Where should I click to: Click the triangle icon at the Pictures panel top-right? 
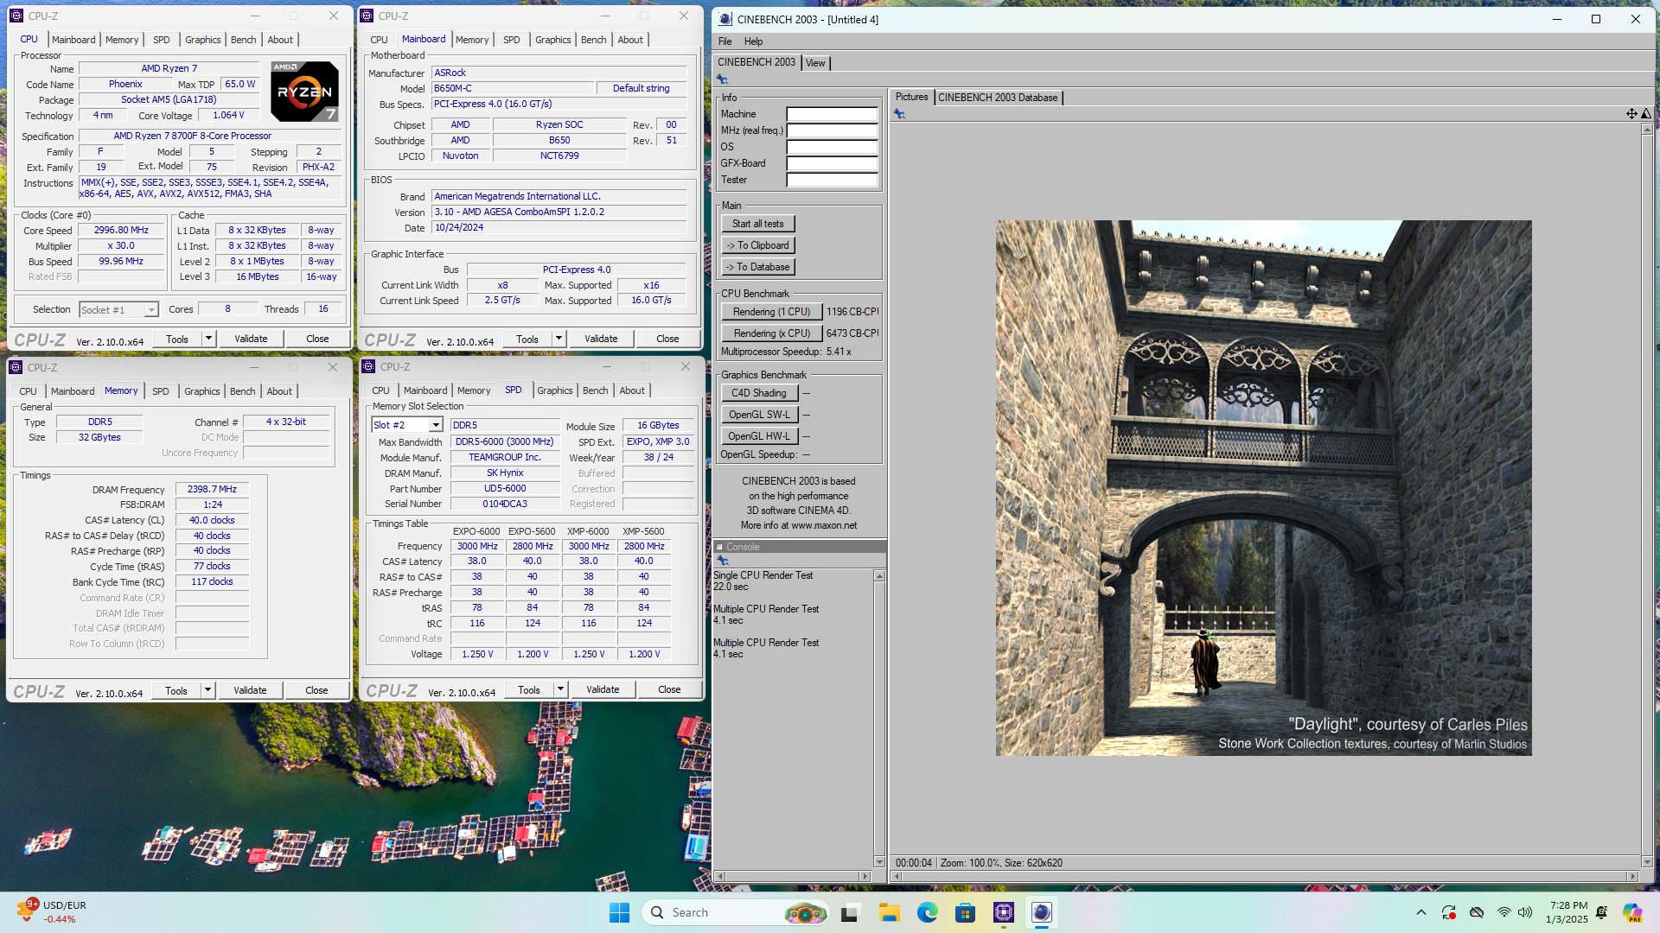pyautogui.click(x=1646, y=114)
